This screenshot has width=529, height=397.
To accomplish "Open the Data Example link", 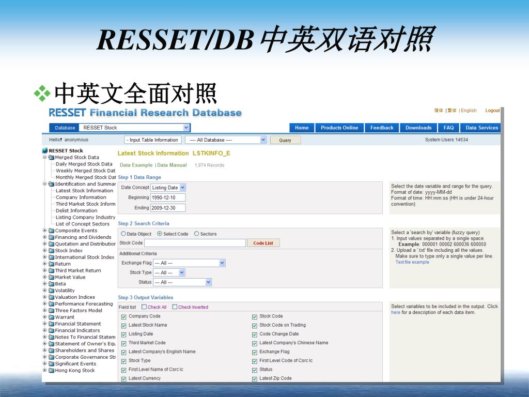I will (x=136, y=165).
